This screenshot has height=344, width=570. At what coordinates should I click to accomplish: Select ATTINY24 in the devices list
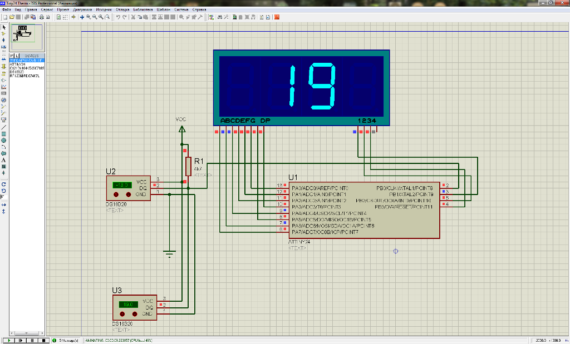tap(18, 64)
